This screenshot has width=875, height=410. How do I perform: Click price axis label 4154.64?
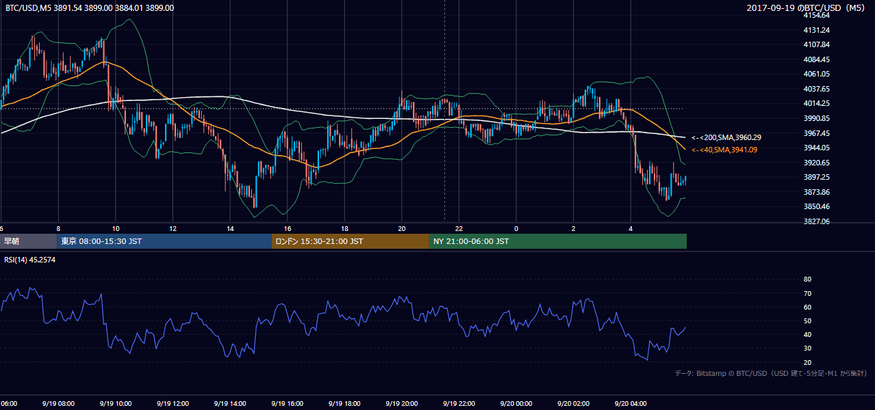tap(817, 15)
